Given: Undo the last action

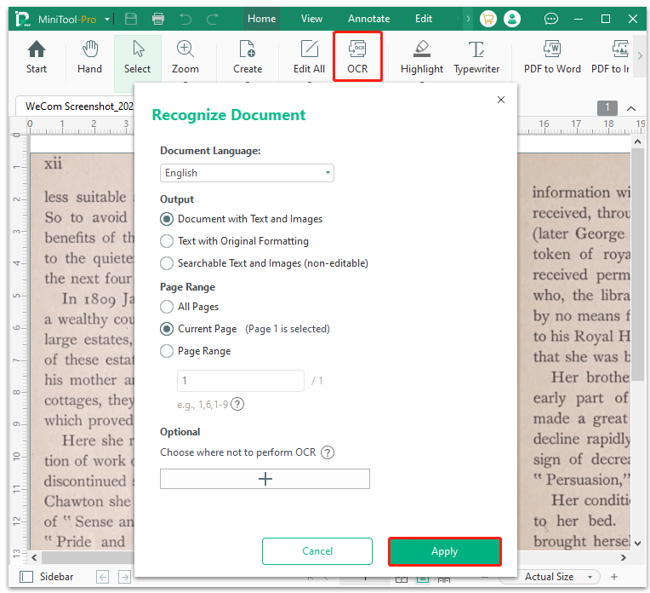Looking at the screenshot, I should point(185,19).
